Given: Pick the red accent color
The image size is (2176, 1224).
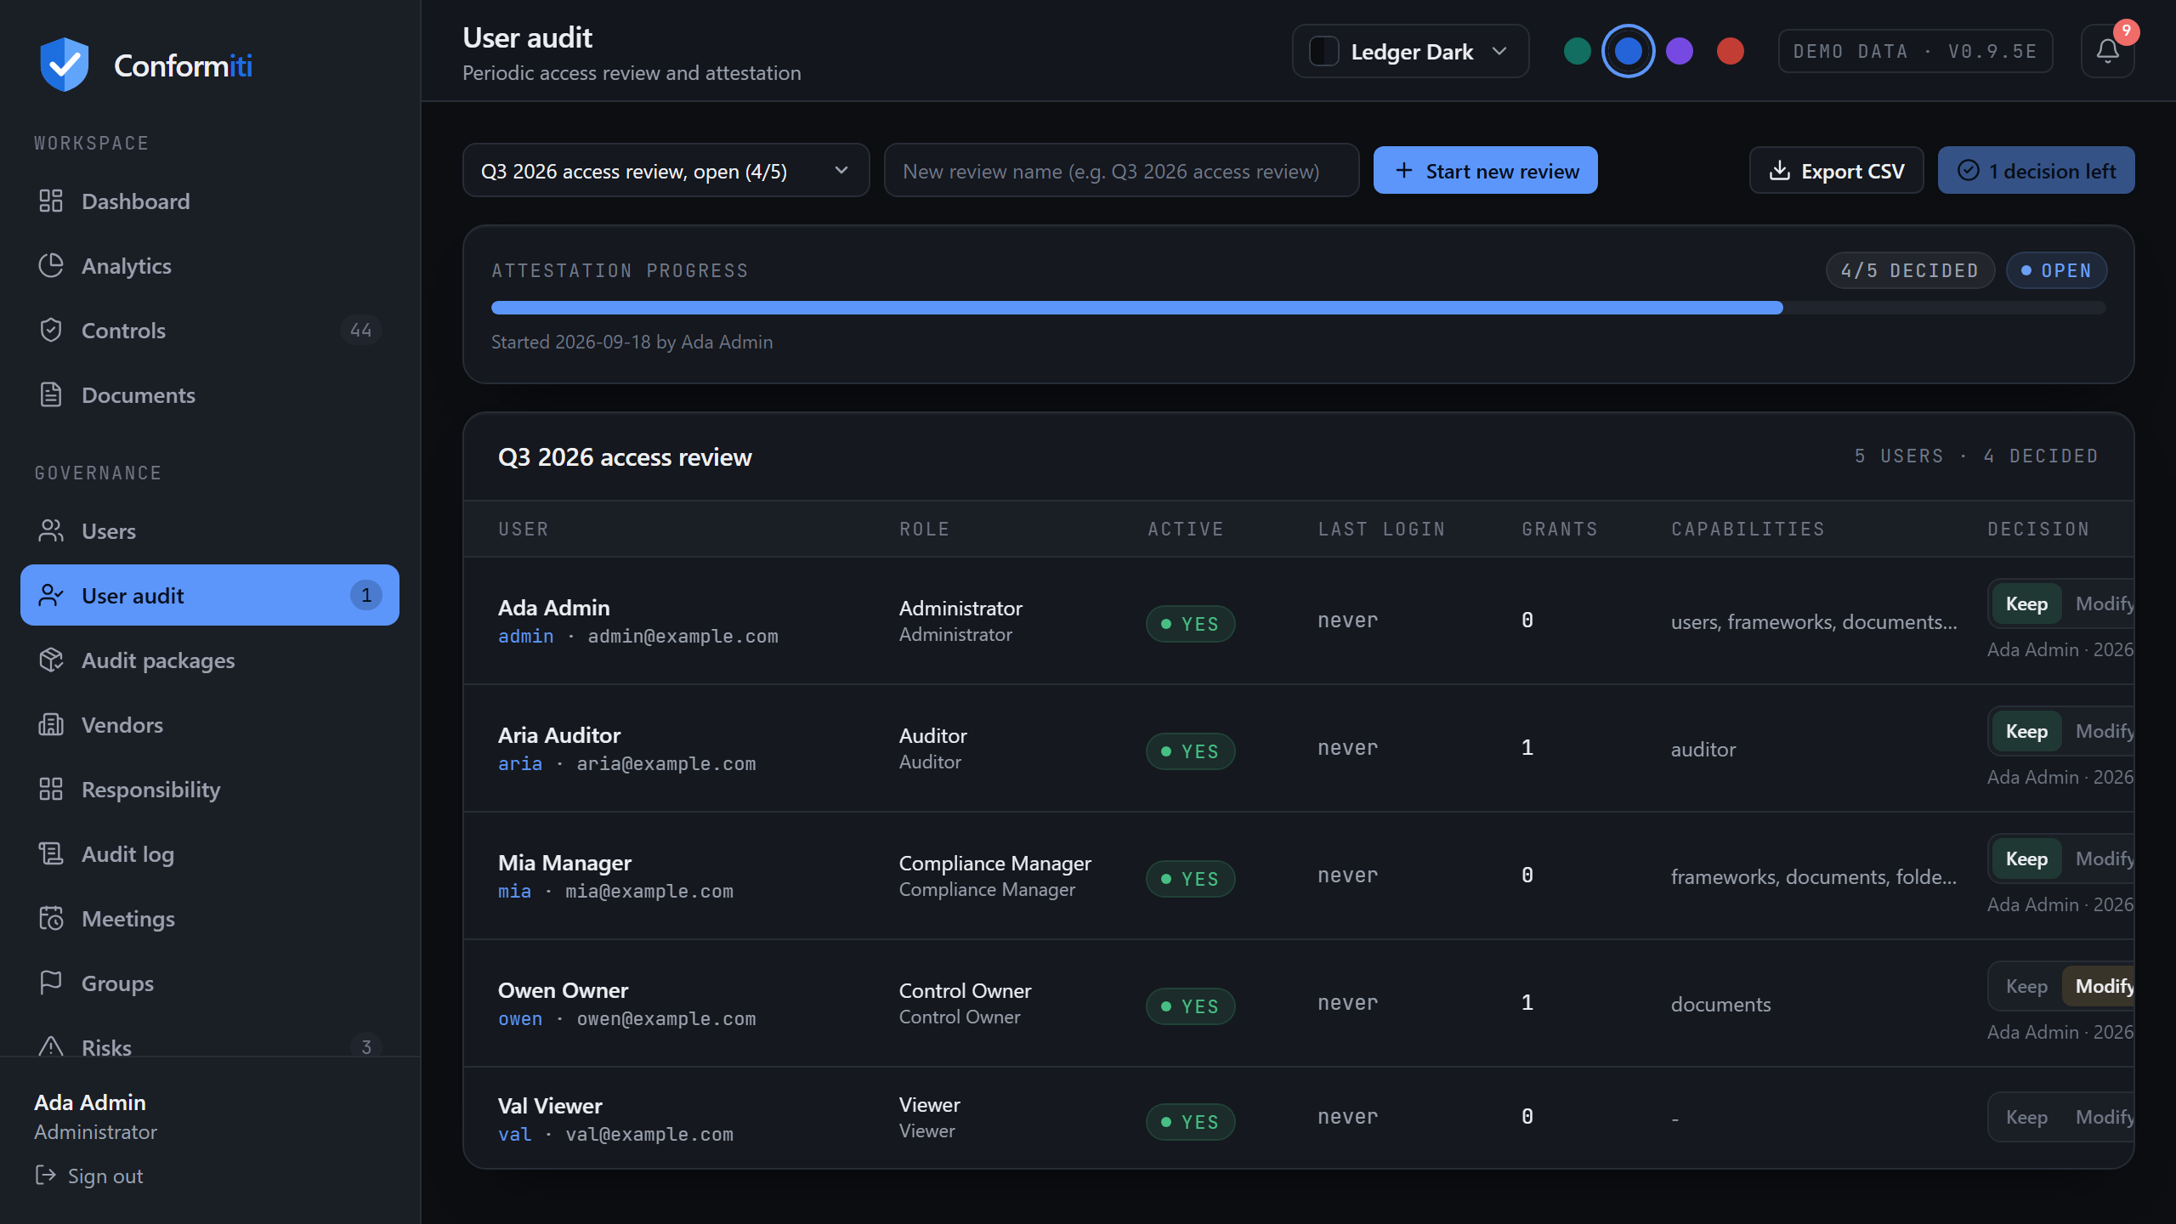Looking at the screenshot, I should click(1731, 51).
